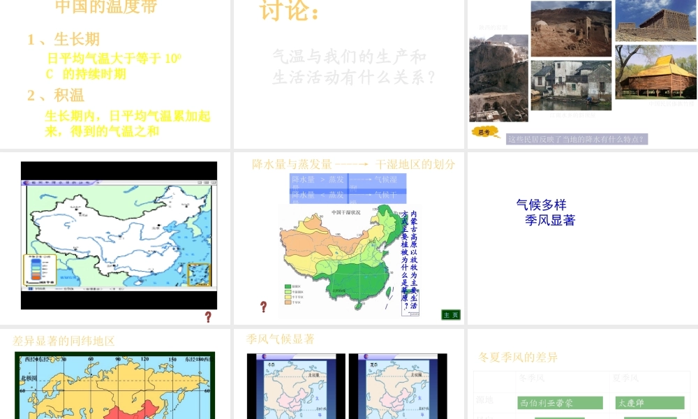Click the '2、积温' heading
This screenshot has height=419, width=698.
click(56, 95)
